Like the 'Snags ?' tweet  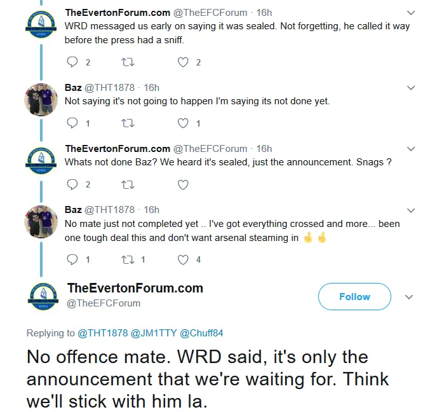click(183, 185)
